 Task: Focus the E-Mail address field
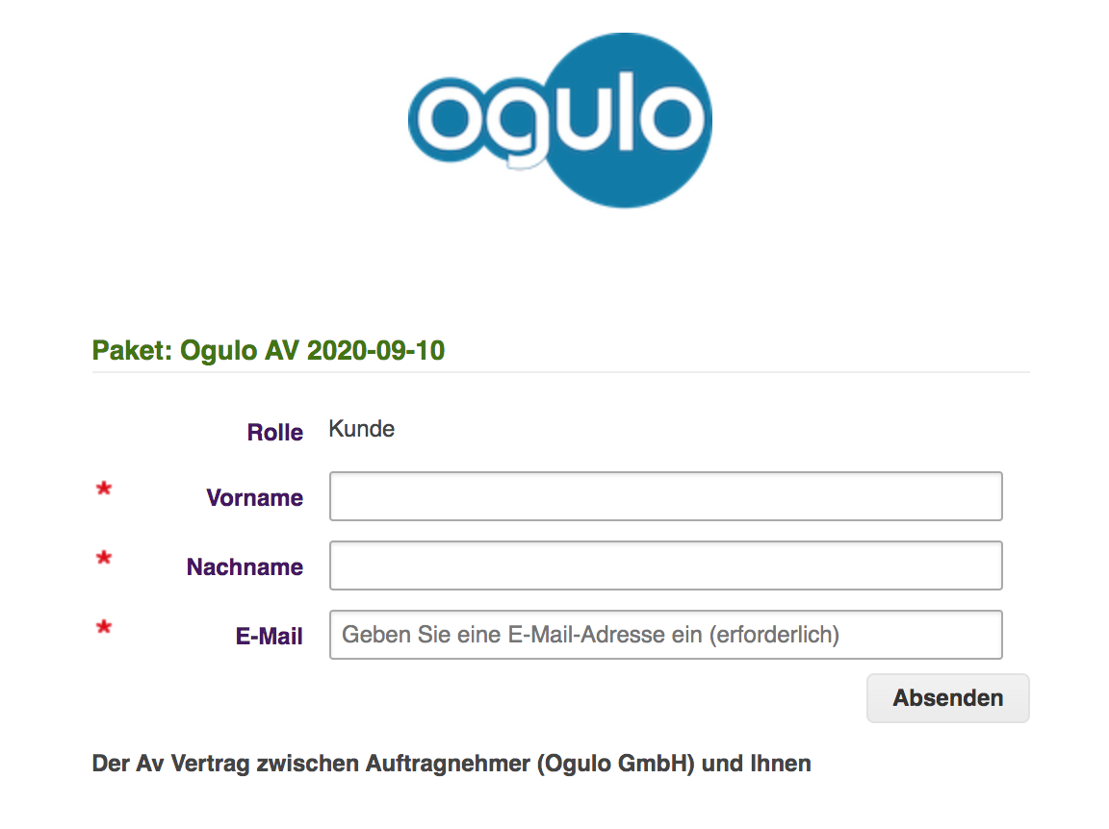[665, 635]
